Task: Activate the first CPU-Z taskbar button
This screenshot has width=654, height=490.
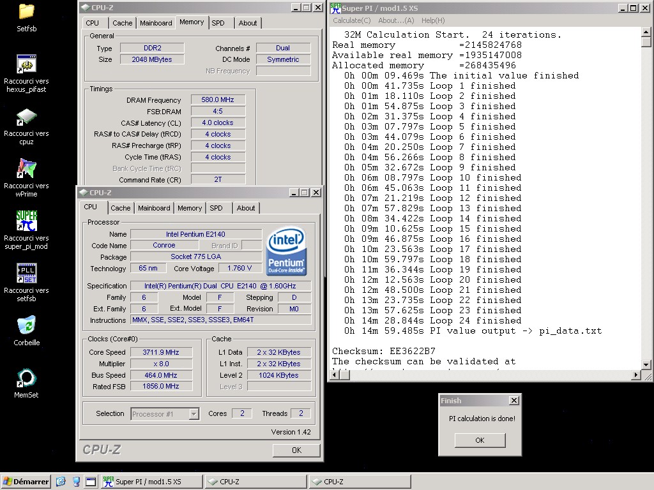Action: click(256, 482)
